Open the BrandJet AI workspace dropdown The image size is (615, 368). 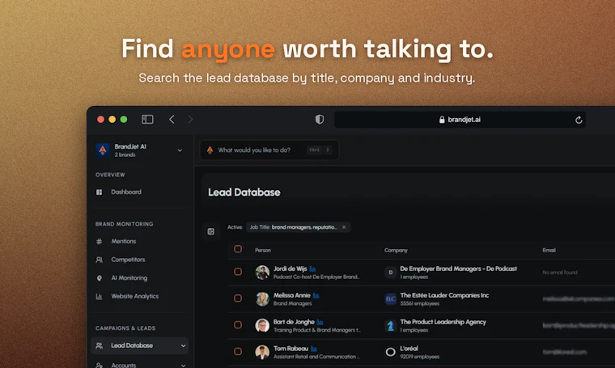[x=180, y=150]
